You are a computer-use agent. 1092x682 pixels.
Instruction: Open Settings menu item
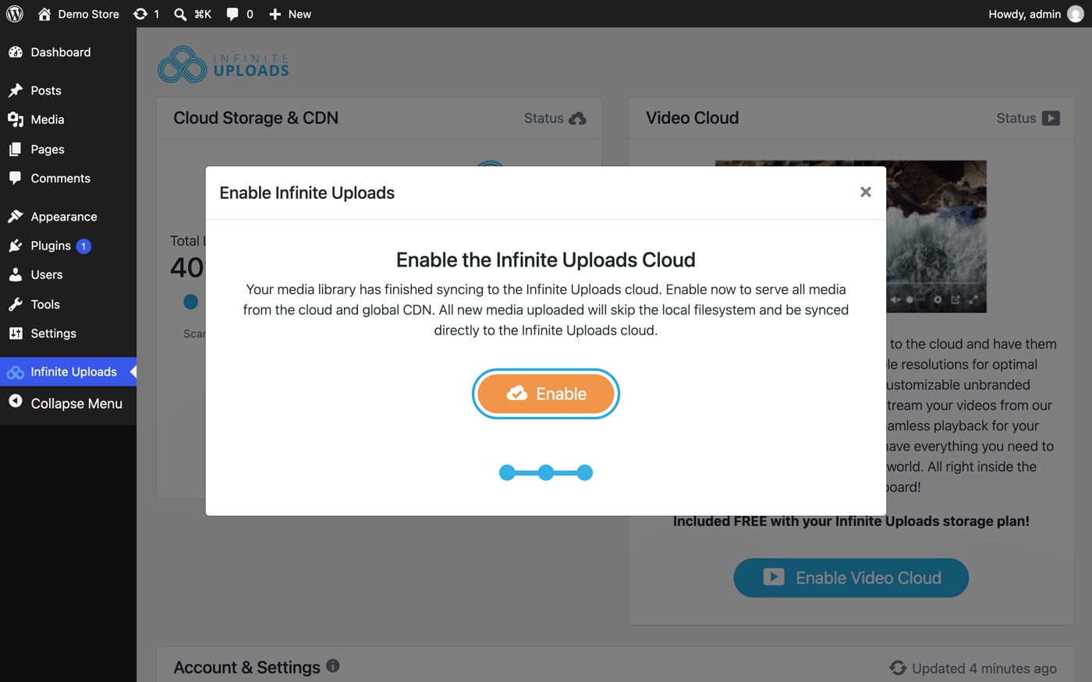pyautogui.click(x=68, y=334)
